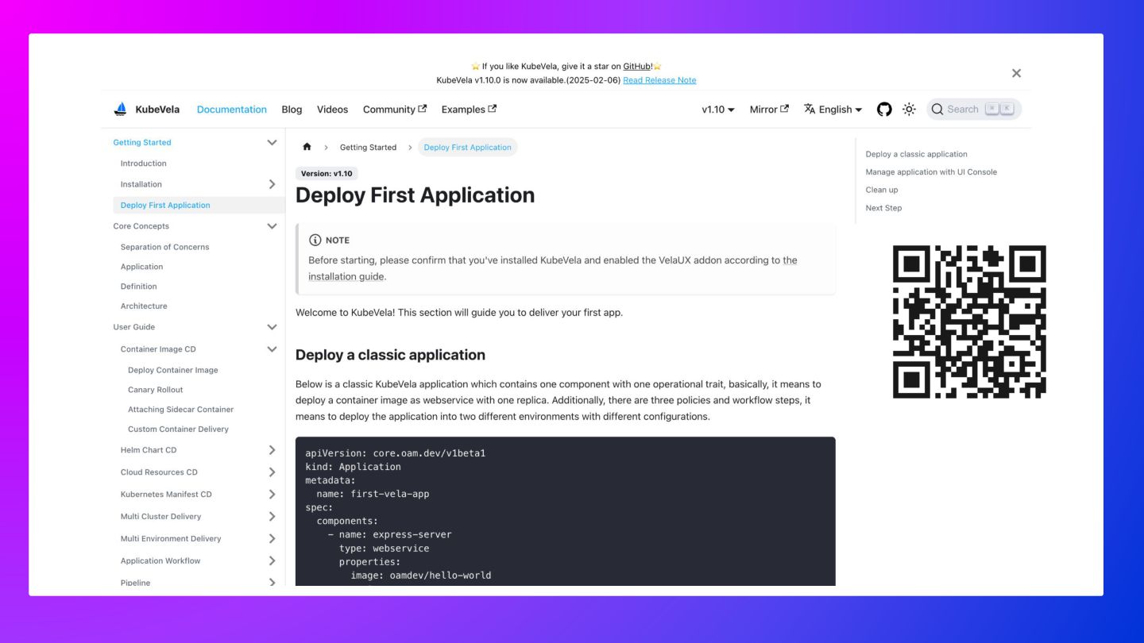The width and height of the screenshot is (1144, 643).
Task: Select Attaching Sidecar Container item
Action: click(x=181, y=410)
